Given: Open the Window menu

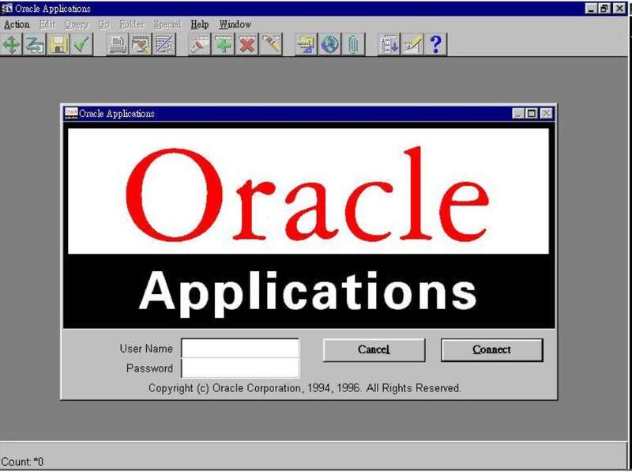Looking at the screenshot, I should pyautogui.click(x=235, y=25).
